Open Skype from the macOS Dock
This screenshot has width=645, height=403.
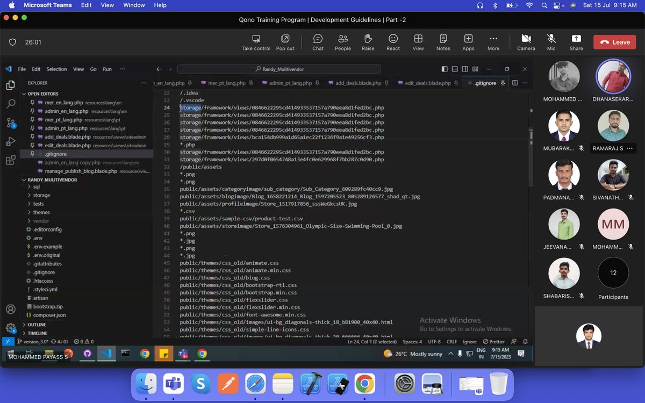pos(200,384)
